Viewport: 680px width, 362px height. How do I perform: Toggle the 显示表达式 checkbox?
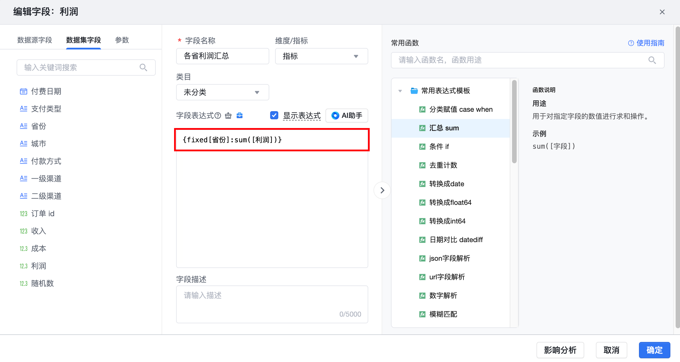pyautogui.click(x=274, y=116)
